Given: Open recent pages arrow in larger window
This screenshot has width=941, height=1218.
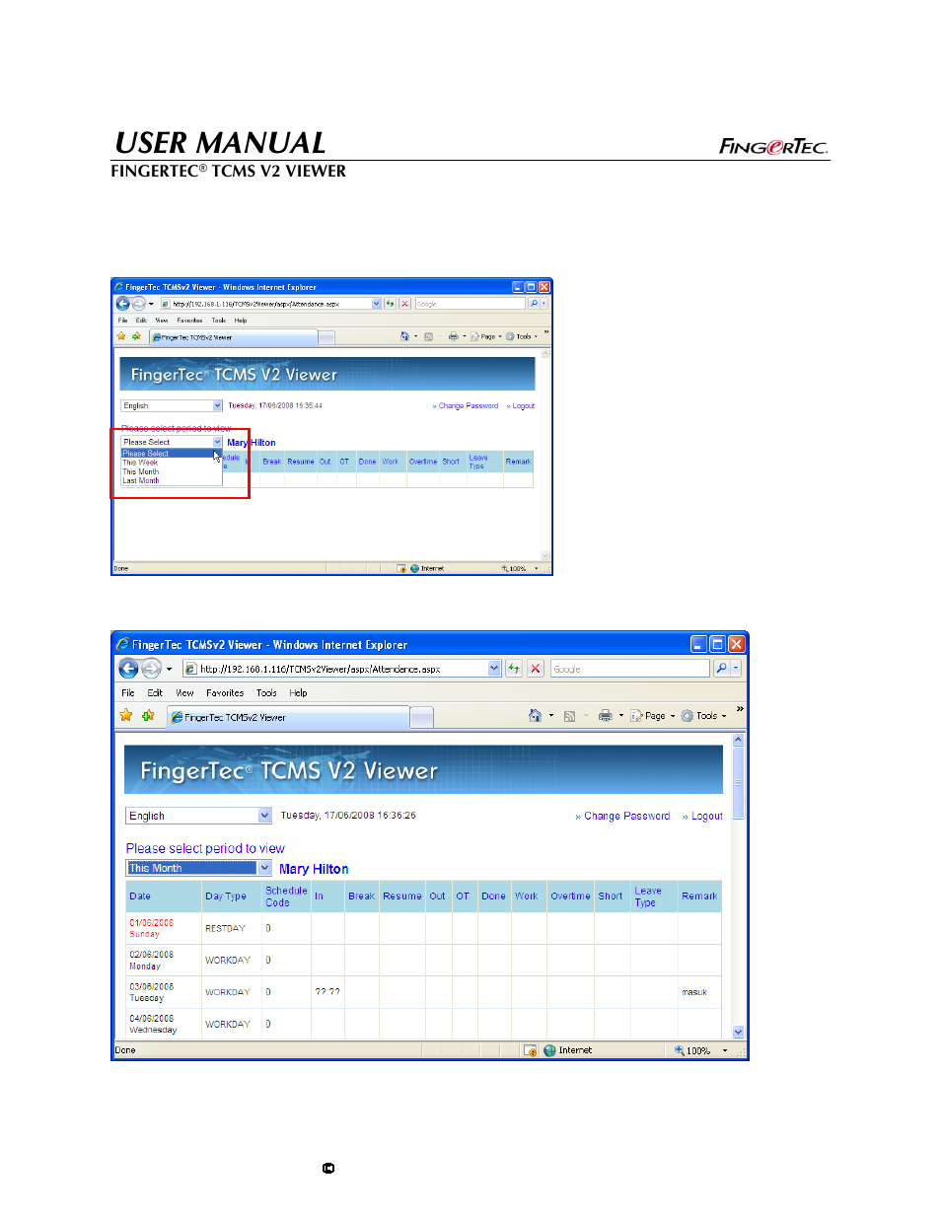Looking at the screenshot, I should click(x=169, y=669).
